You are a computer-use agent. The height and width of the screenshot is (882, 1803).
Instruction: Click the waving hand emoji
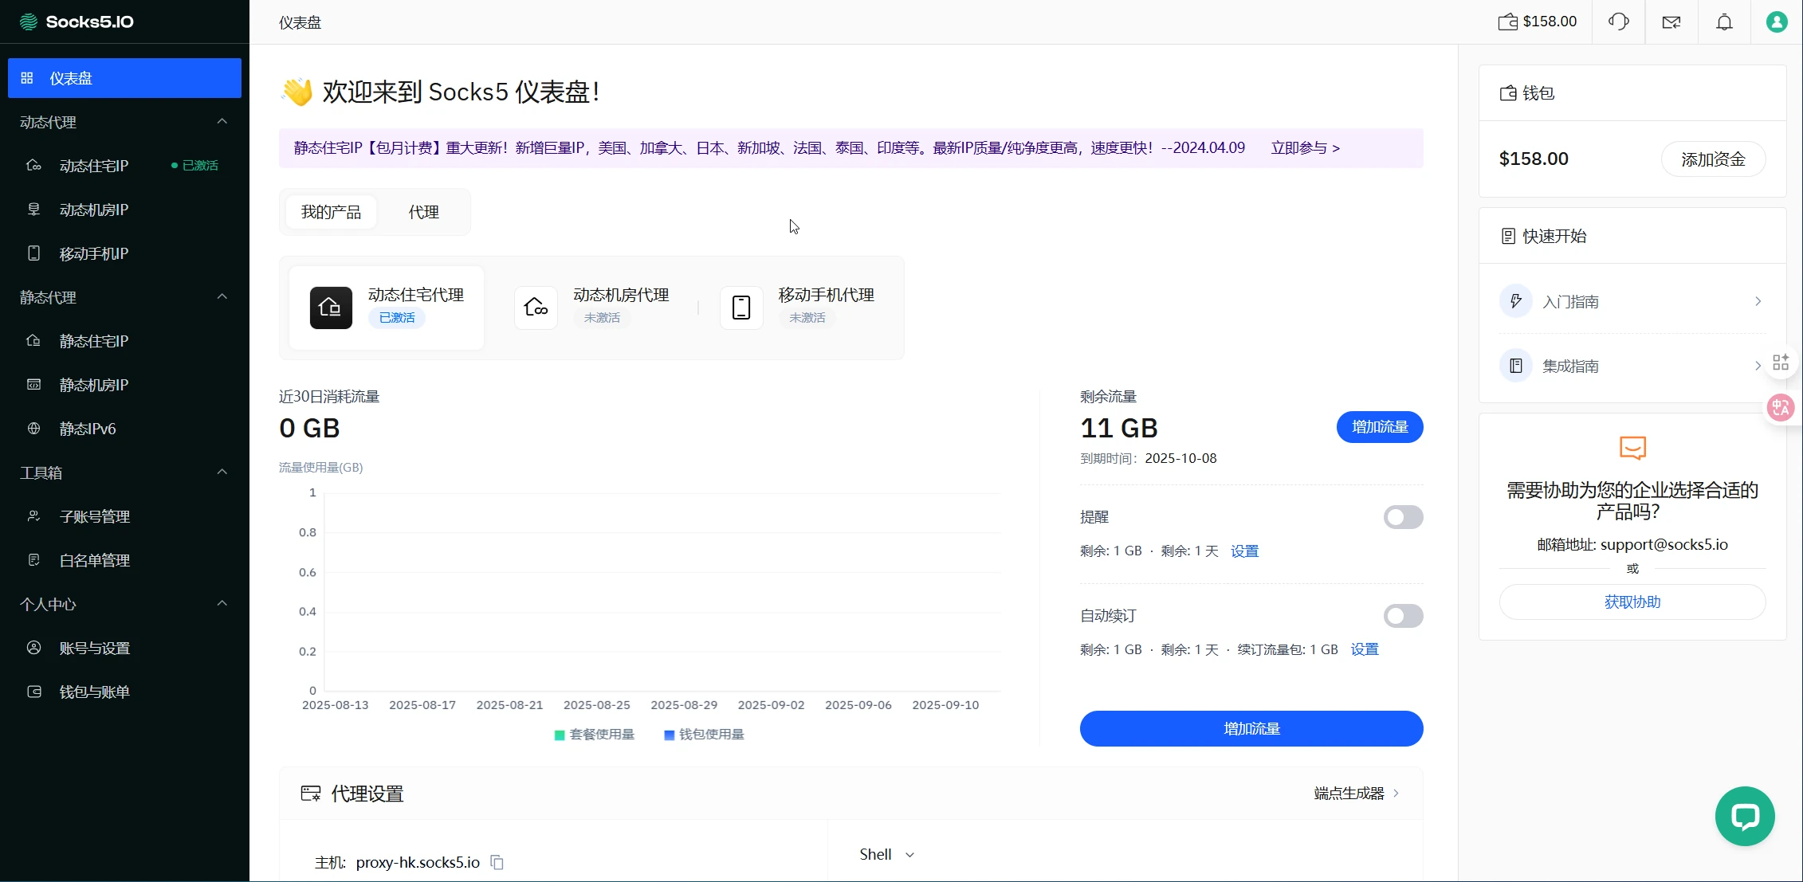(297, 92)
